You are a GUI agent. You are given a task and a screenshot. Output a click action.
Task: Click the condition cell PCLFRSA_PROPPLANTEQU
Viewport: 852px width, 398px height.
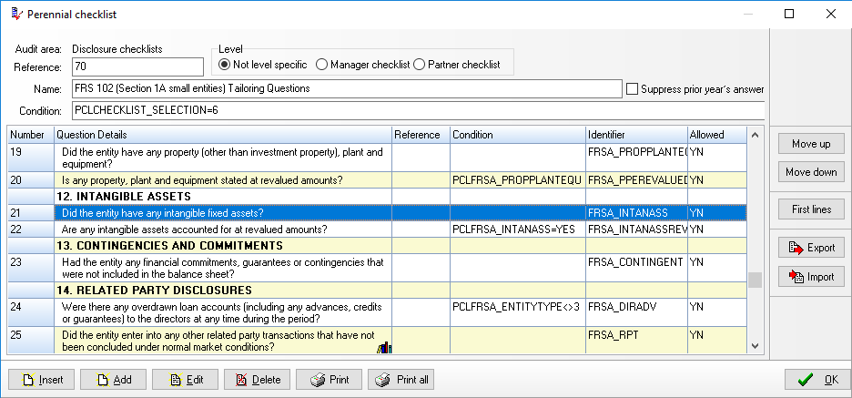coord(518,180)
